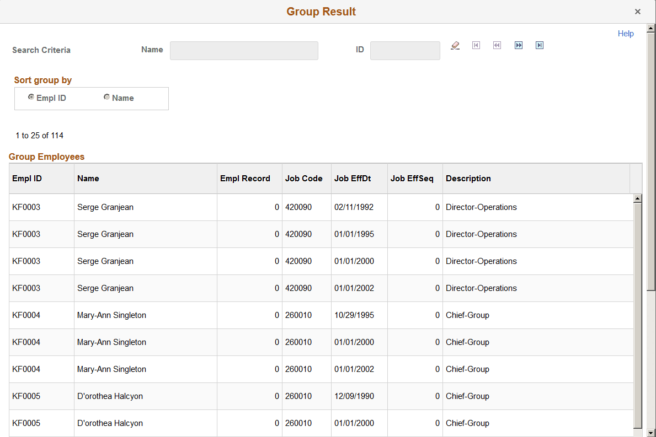Jump to the last row using navigation icon
656x437 pixels.
(x=539, y=45)
